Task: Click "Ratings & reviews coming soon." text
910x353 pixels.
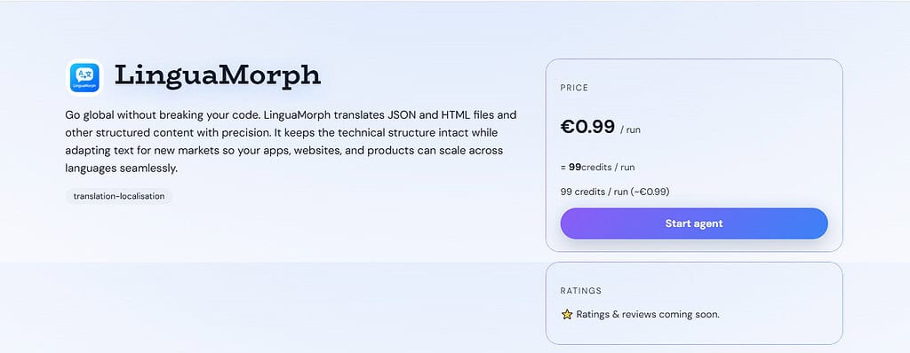Action: (648, 314)
